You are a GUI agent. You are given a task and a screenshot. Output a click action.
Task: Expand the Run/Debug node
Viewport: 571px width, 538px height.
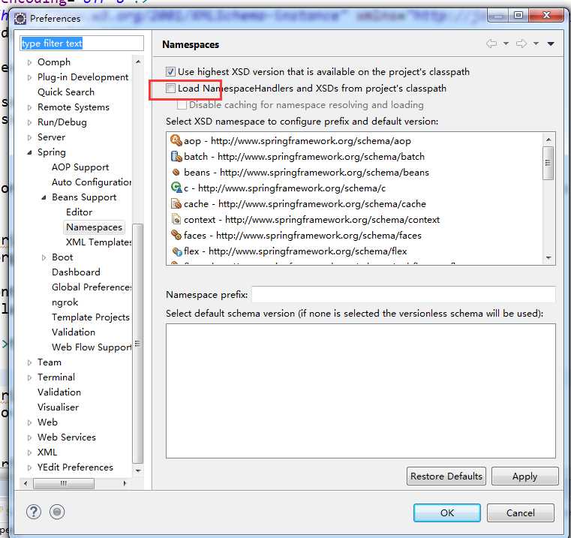(29, 122)
